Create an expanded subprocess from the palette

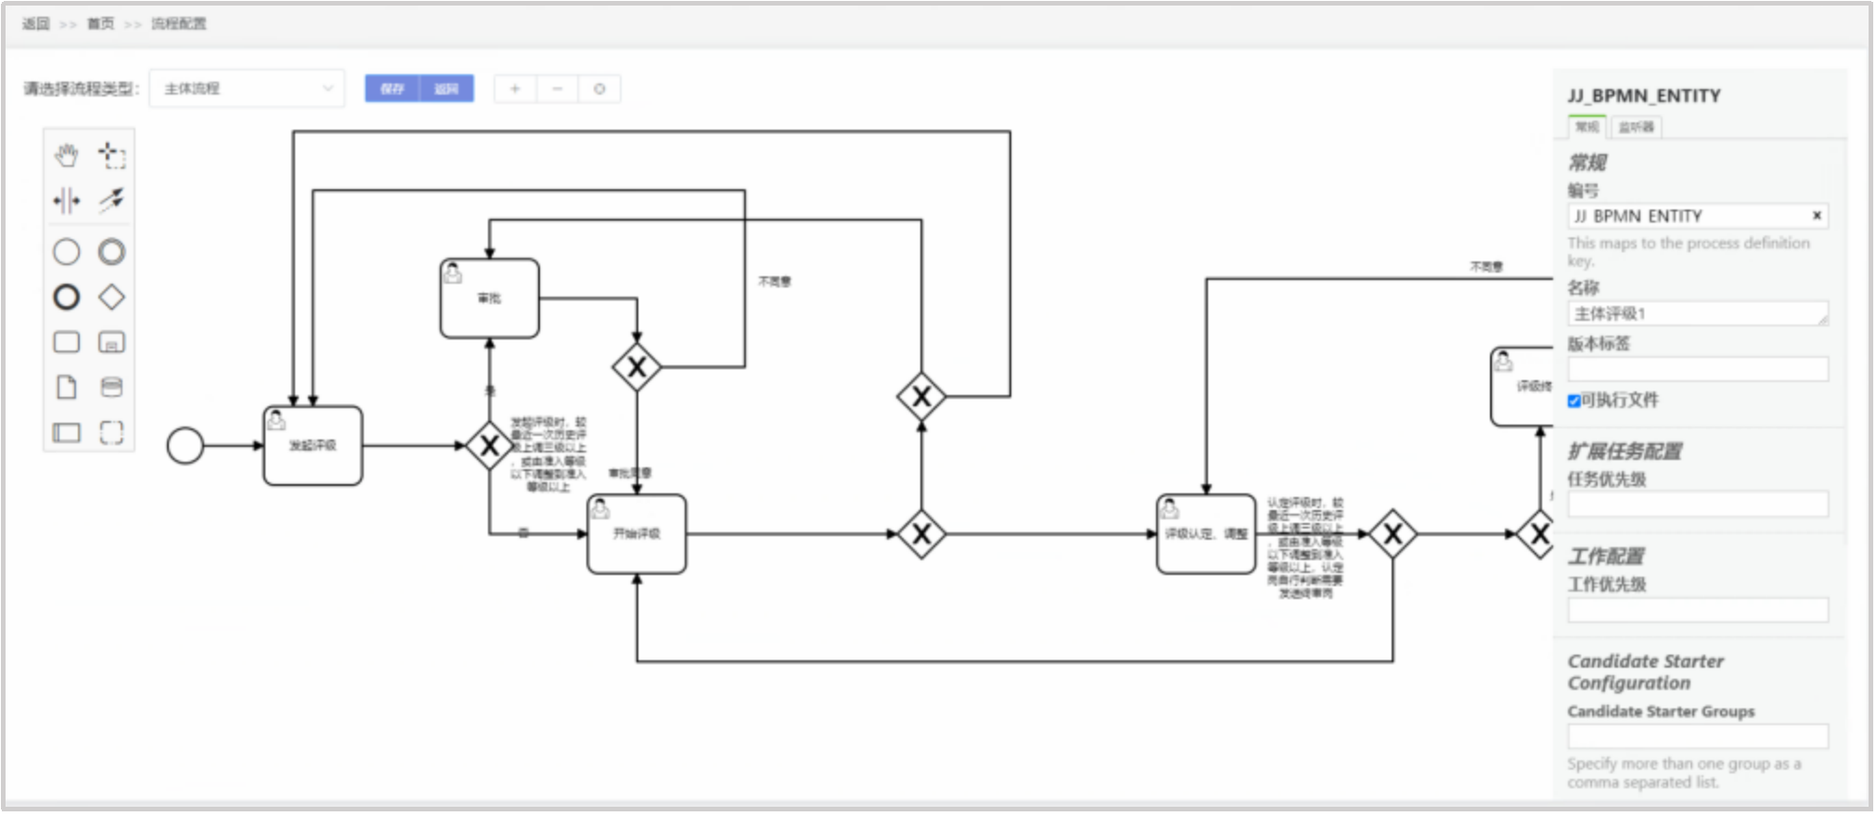(112, 342)
